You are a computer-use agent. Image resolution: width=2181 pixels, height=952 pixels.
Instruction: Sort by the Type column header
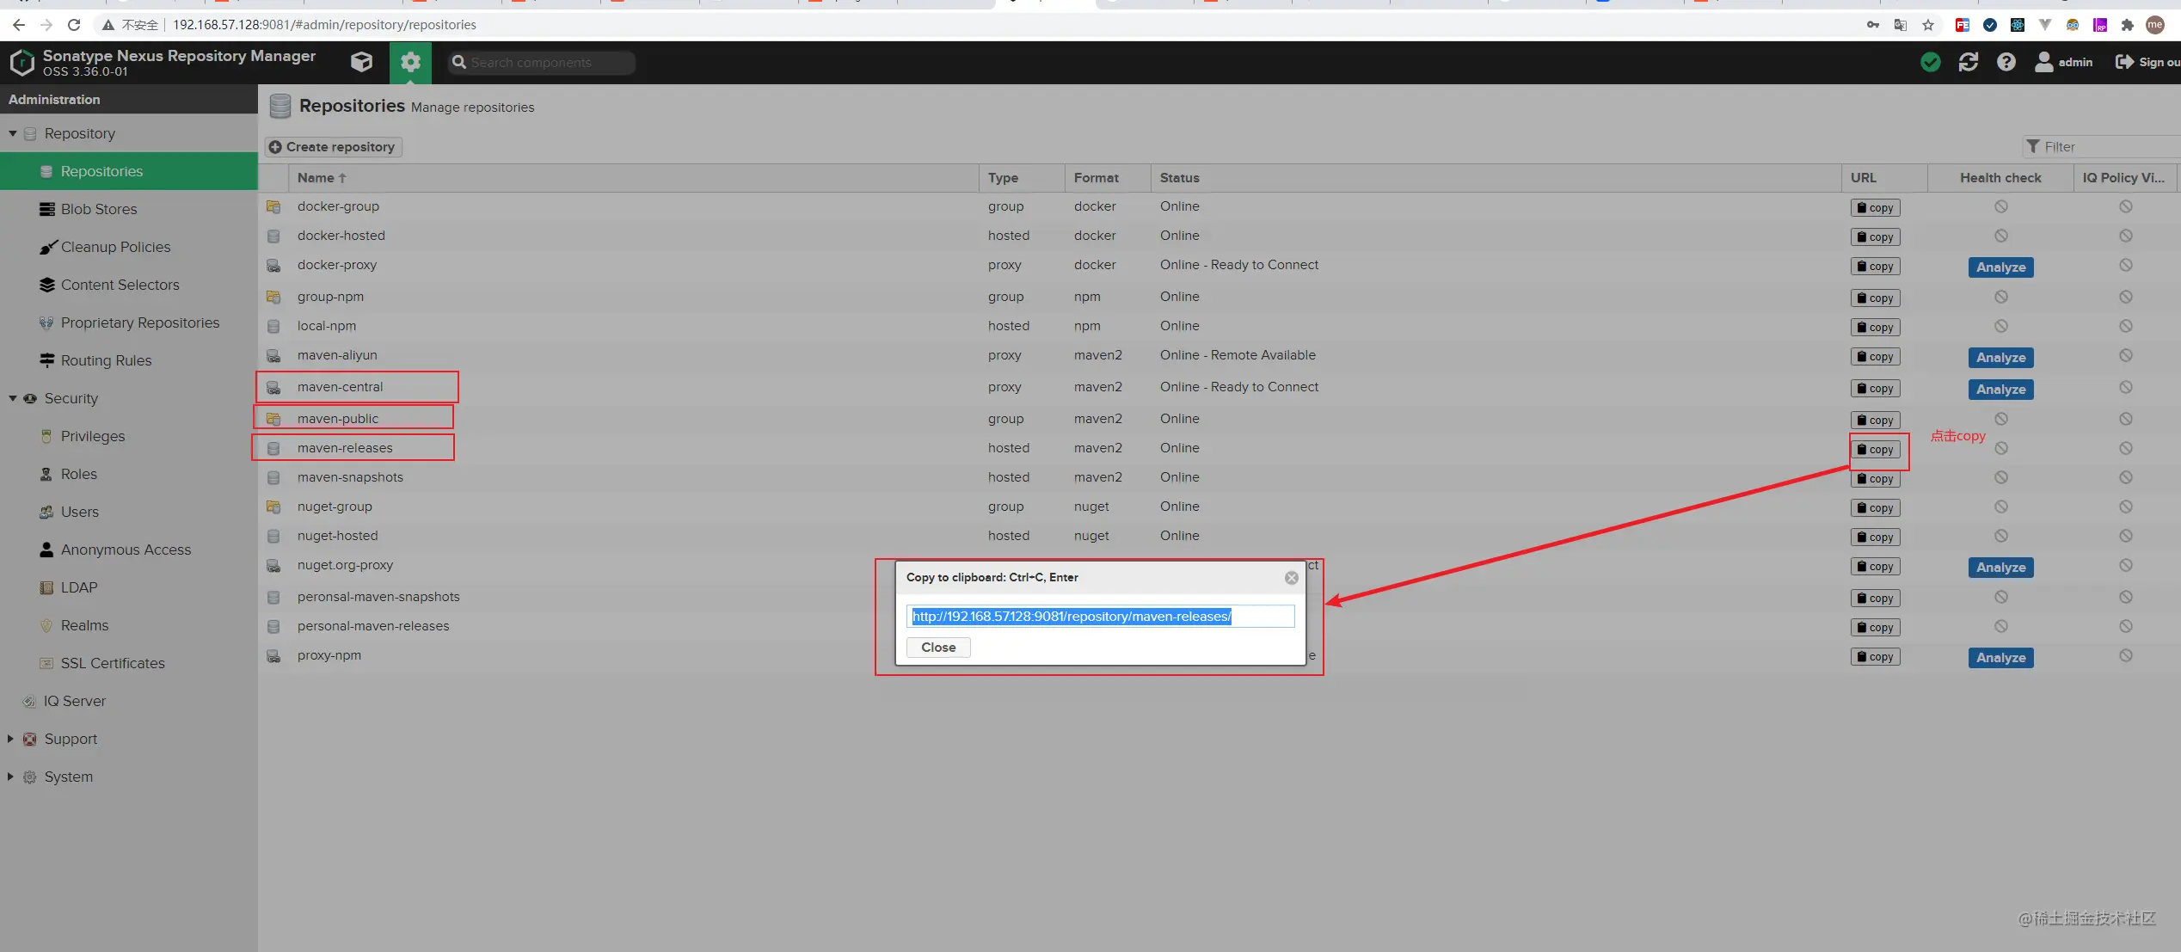point(1022,178)
